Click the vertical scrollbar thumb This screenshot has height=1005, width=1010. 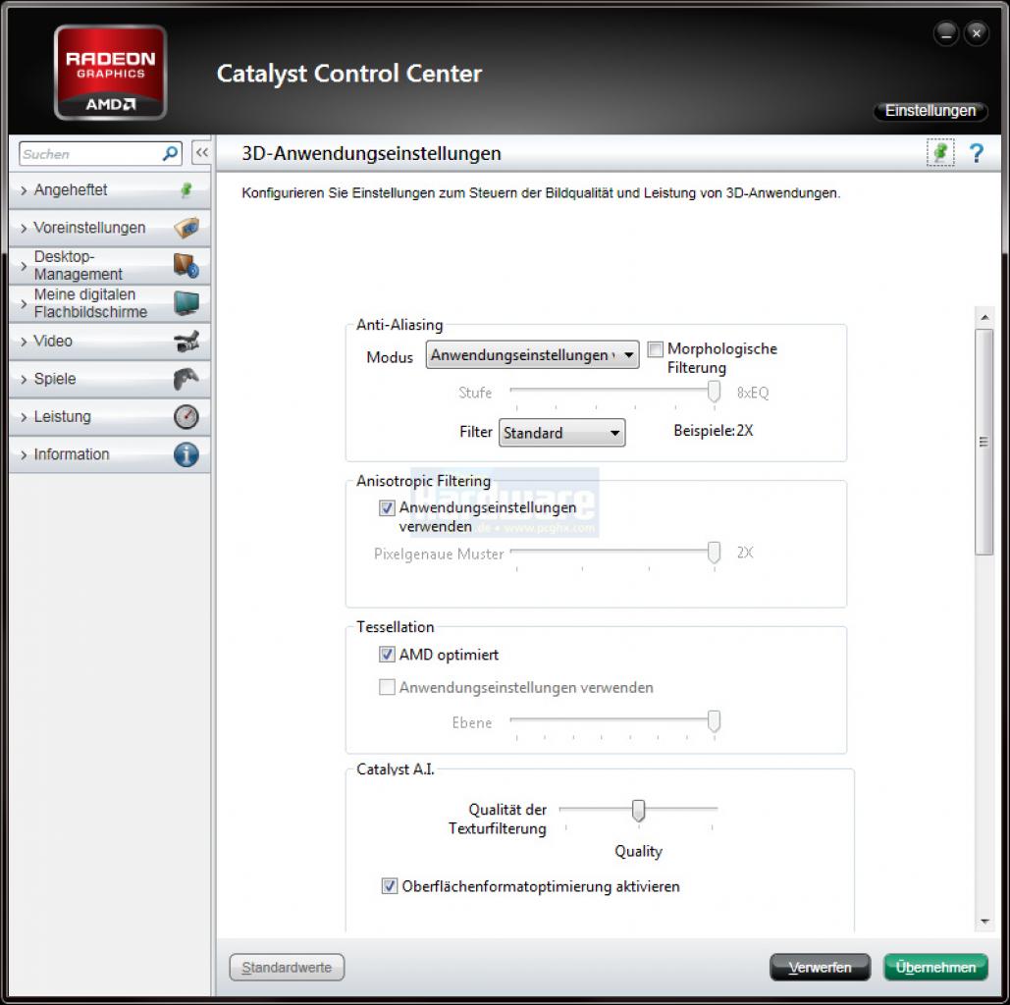[983, 442]
